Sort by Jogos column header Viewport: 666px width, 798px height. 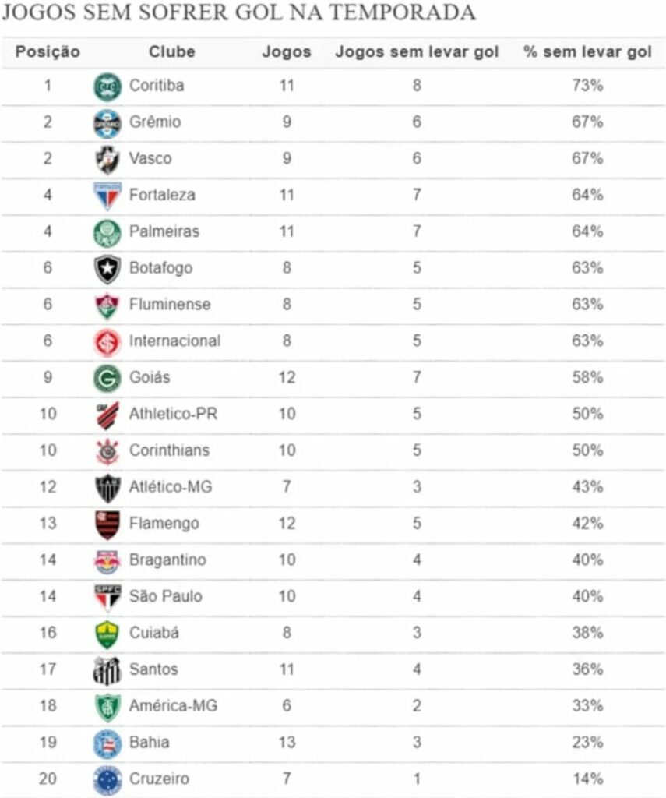point(287,51)
